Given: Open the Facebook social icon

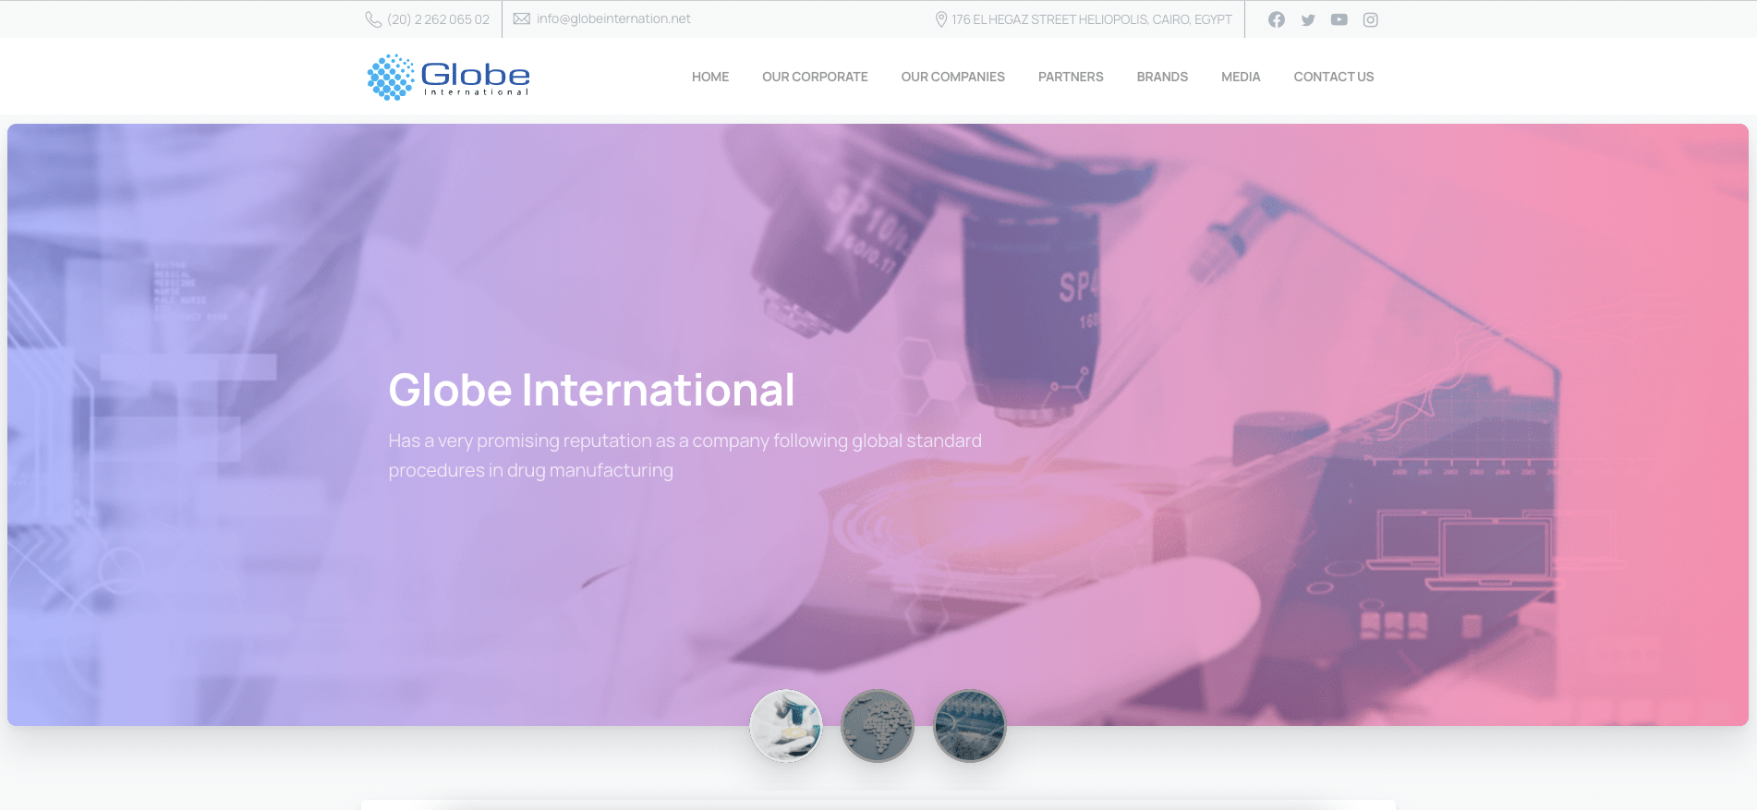Looking at the screenshot, I should tap(1276, 19).
